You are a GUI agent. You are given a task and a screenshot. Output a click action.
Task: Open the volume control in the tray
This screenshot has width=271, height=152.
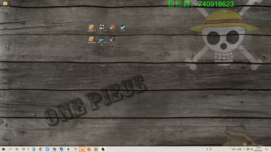coord(251,149)
